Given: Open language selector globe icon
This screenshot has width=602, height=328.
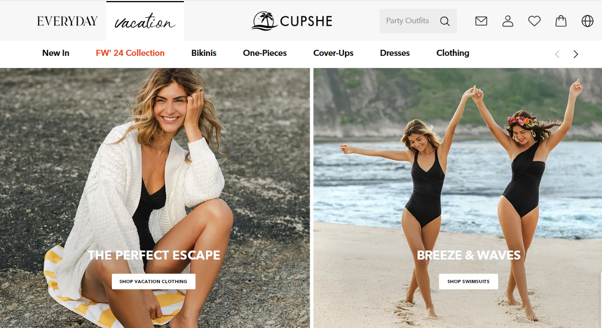Looking at the screenshot, I should (588, 20).
